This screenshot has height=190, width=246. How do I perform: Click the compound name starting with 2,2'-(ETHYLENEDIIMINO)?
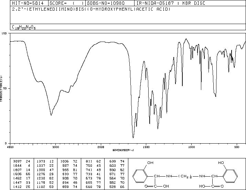(91, 9)
